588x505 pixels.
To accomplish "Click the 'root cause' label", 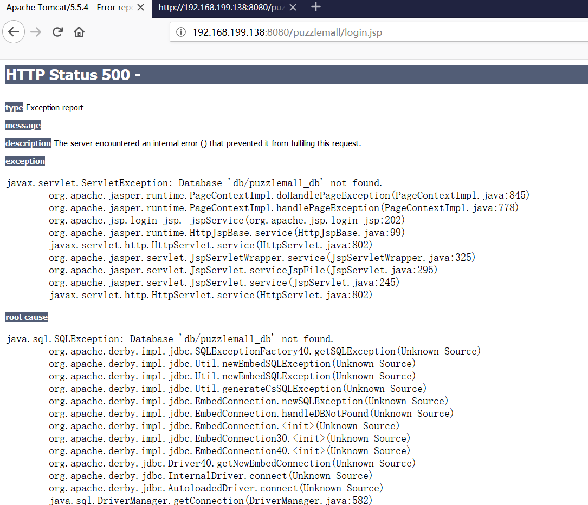I will 27,317.
